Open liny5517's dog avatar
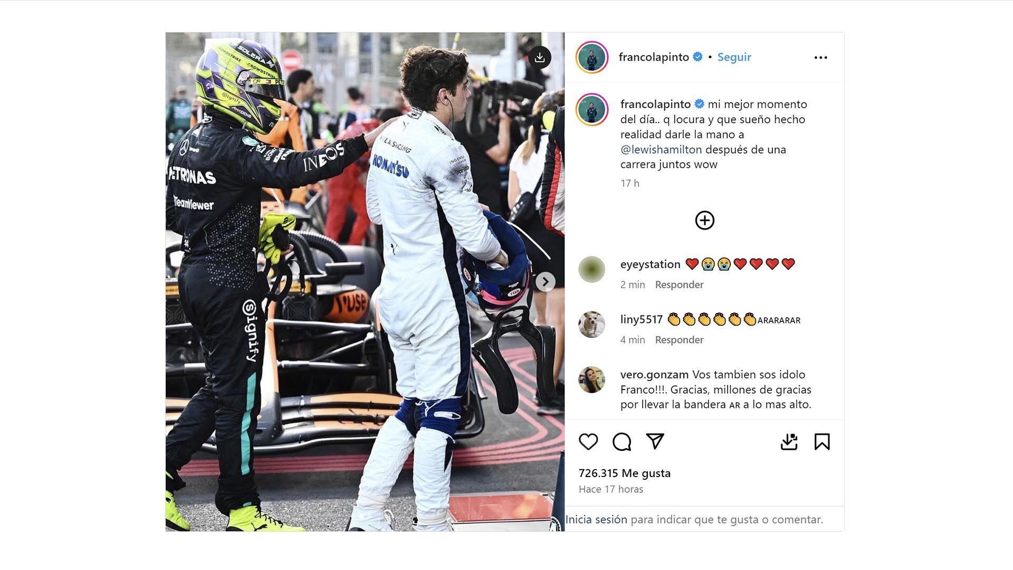The height and width of the screenshot is (570, 1013). (591, 325)
